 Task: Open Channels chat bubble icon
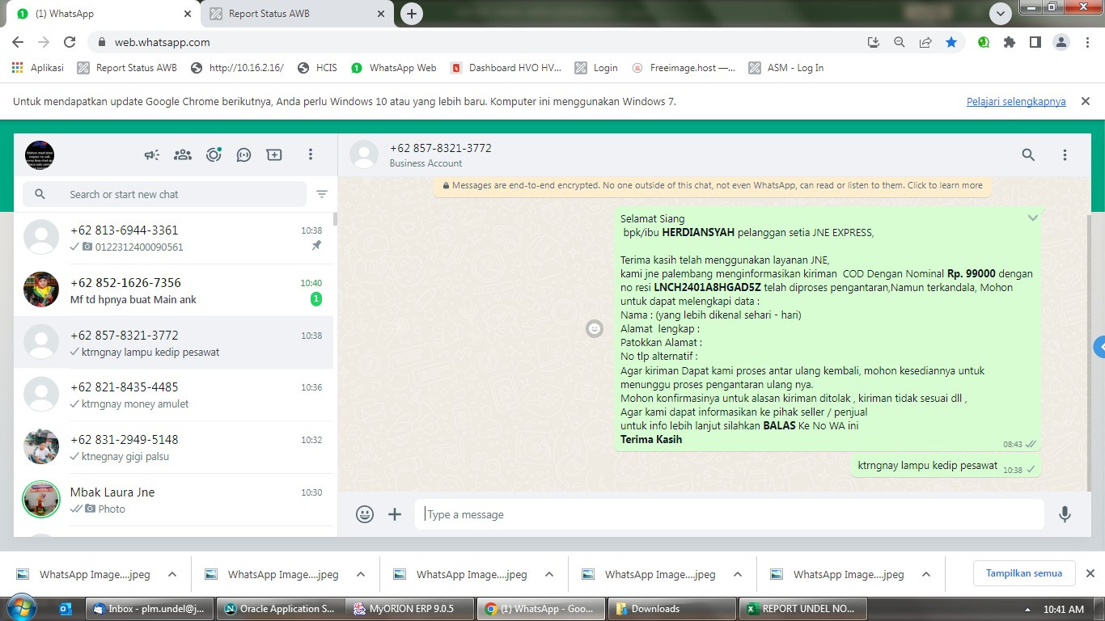point(243,154)
